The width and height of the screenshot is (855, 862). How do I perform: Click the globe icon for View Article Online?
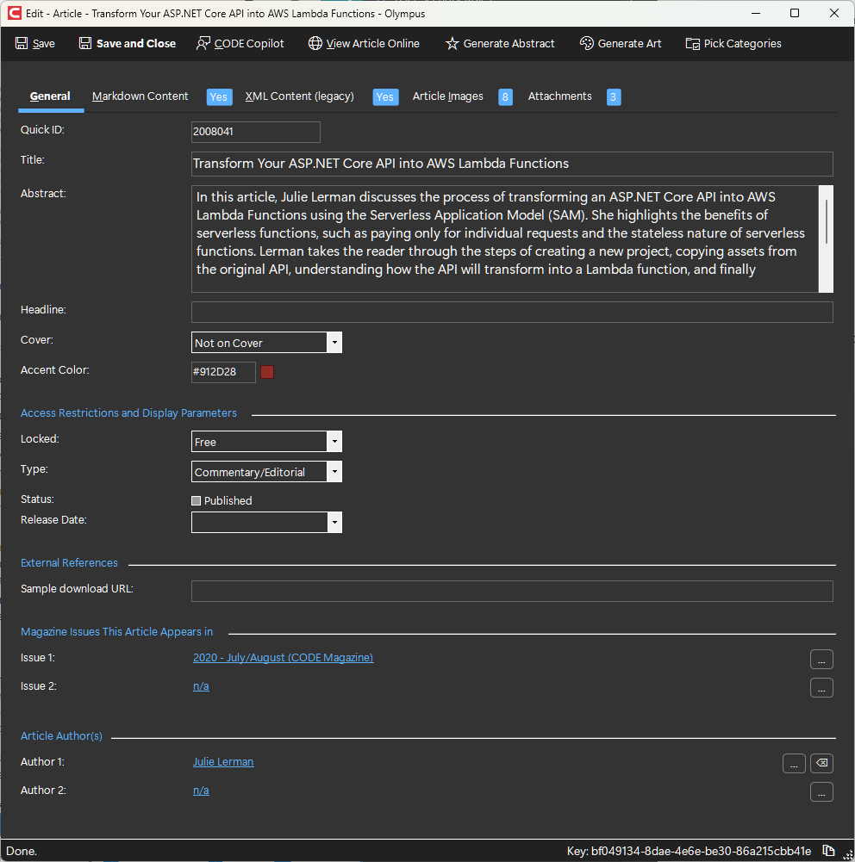pos(315,43)
